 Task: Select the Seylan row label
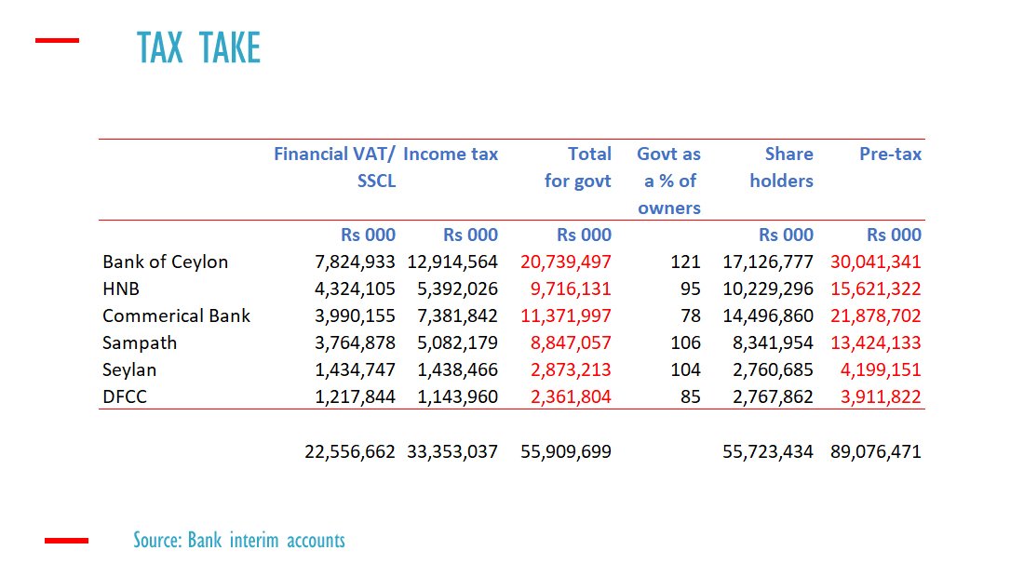129,369
